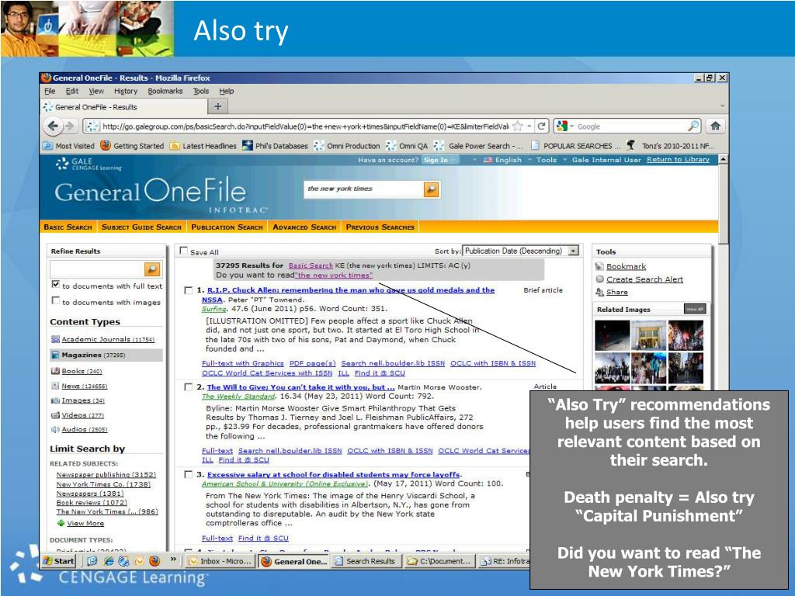Toggle the Save All checkbox
This screenshot has height=596, width=795.
[183, 251]
